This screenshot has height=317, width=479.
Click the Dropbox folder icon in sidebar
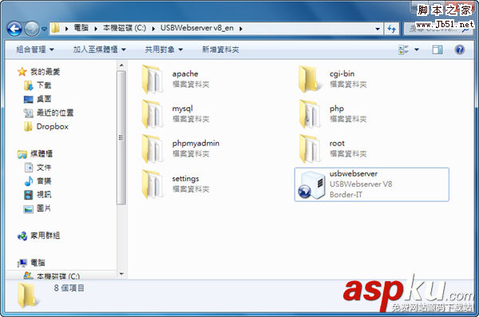(28, 126)
